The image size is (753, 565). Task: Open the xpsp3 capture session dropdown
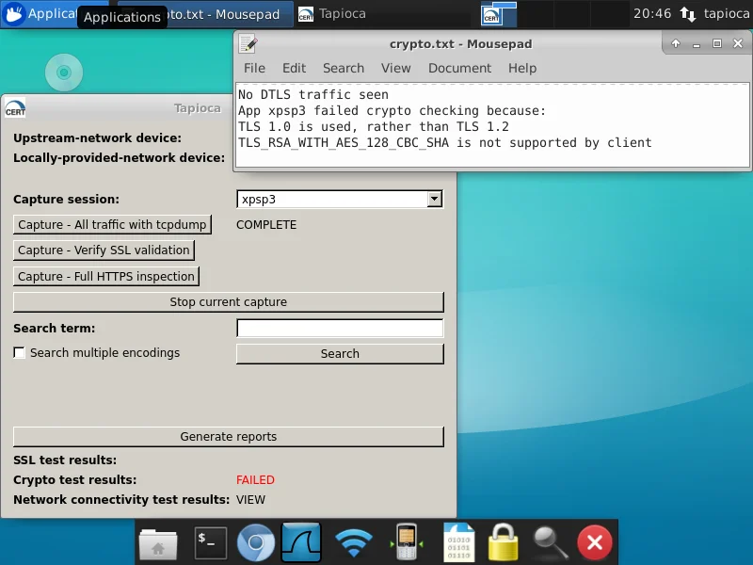tap(433, 199)
